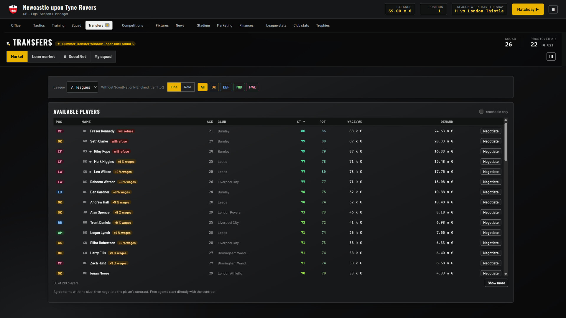Open the Trophies menu

click(323, 25)
